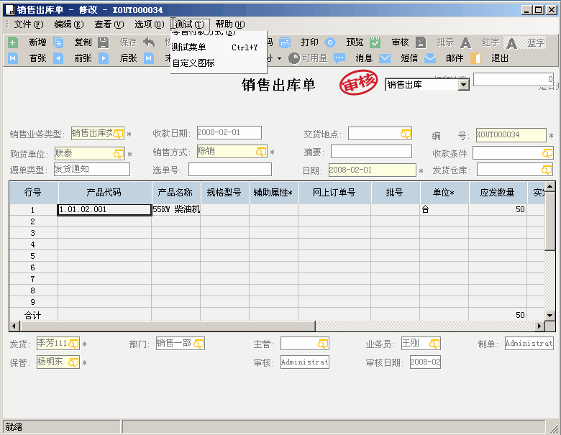Image resolution: width=561 pixels, height=435 pixels.
Task: Go to the first record (首张) icon
Action: pyautogui.click(x=13, y=58)
